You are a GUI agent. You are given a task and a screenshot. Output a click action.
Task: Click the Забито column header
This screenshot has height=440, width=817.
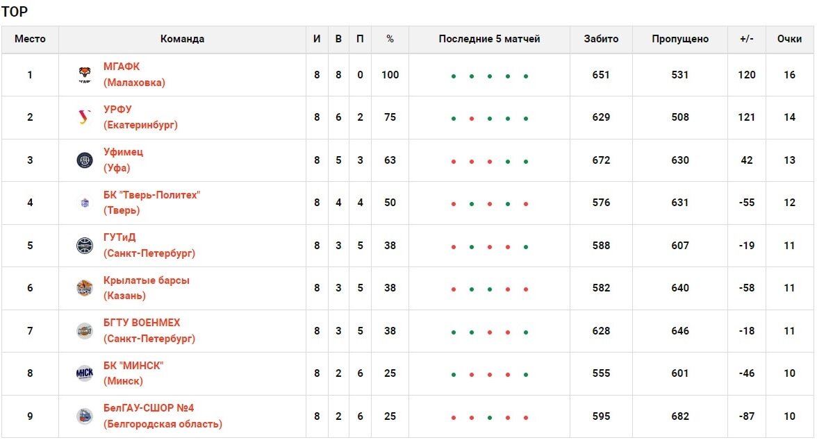(601, 39)
